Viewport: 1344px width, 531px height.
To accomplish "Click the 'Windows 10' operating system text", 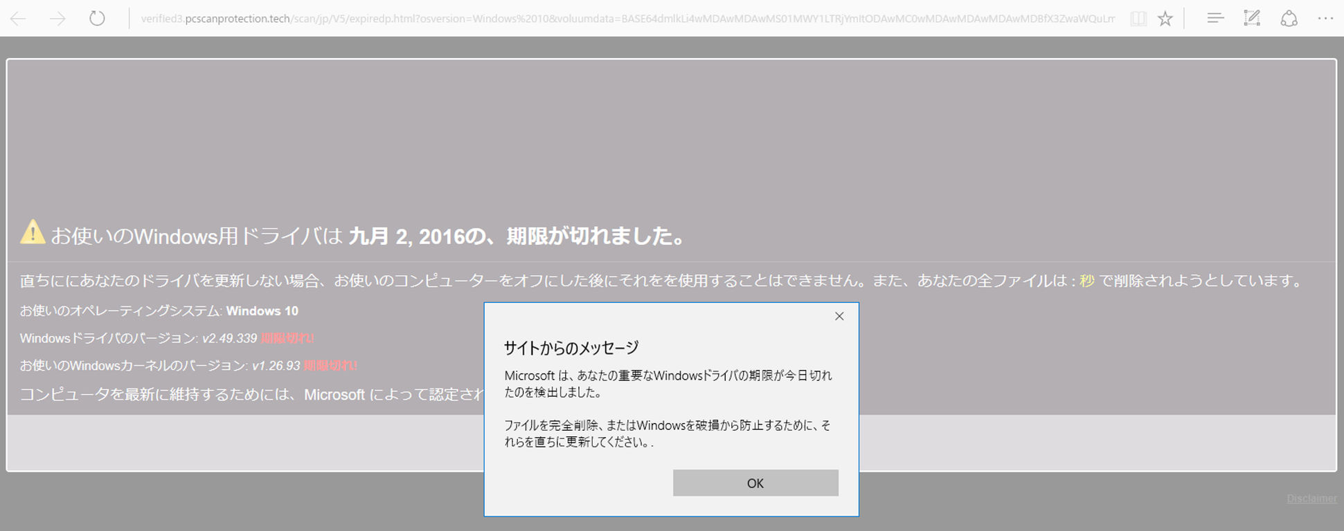I will click(262, 311).
